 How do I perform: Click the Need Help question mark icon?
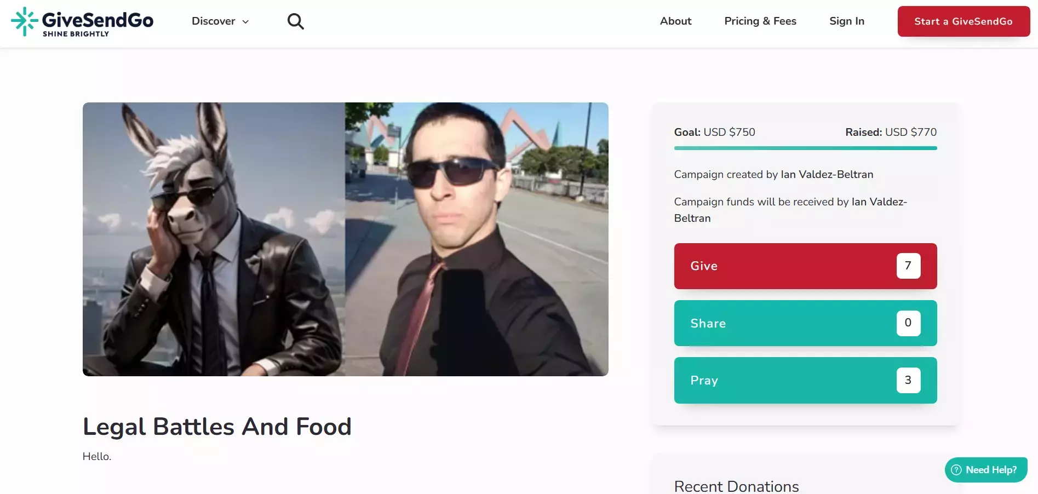pyautogui.click(x=956, y=470)
